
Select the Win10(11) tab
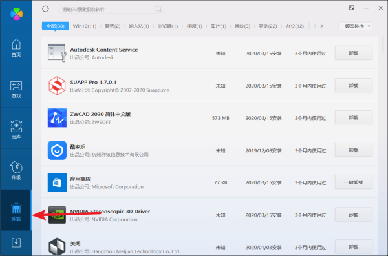click(84, 26)
